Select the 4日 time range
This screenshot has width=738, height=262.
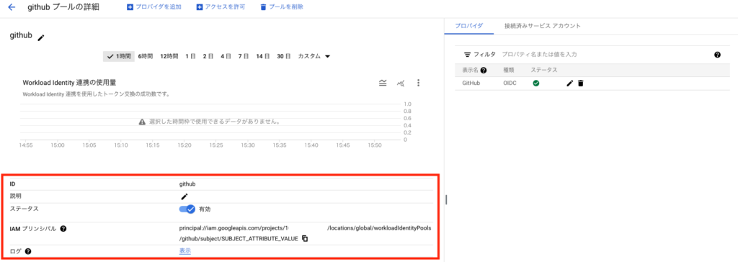point(226,56)
